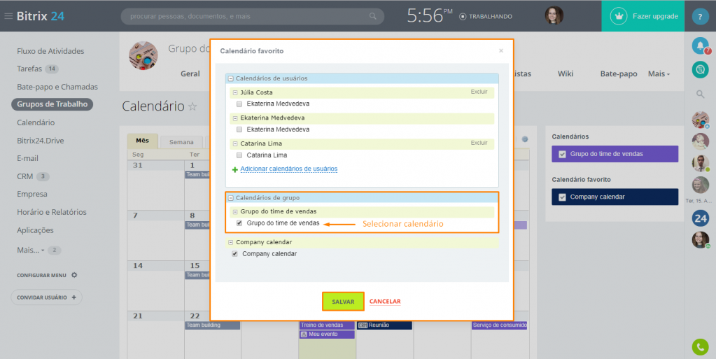Viewport: 716px width, 359px height.
Task: Open the Treino de vendas event
Action: click(326, 325)
